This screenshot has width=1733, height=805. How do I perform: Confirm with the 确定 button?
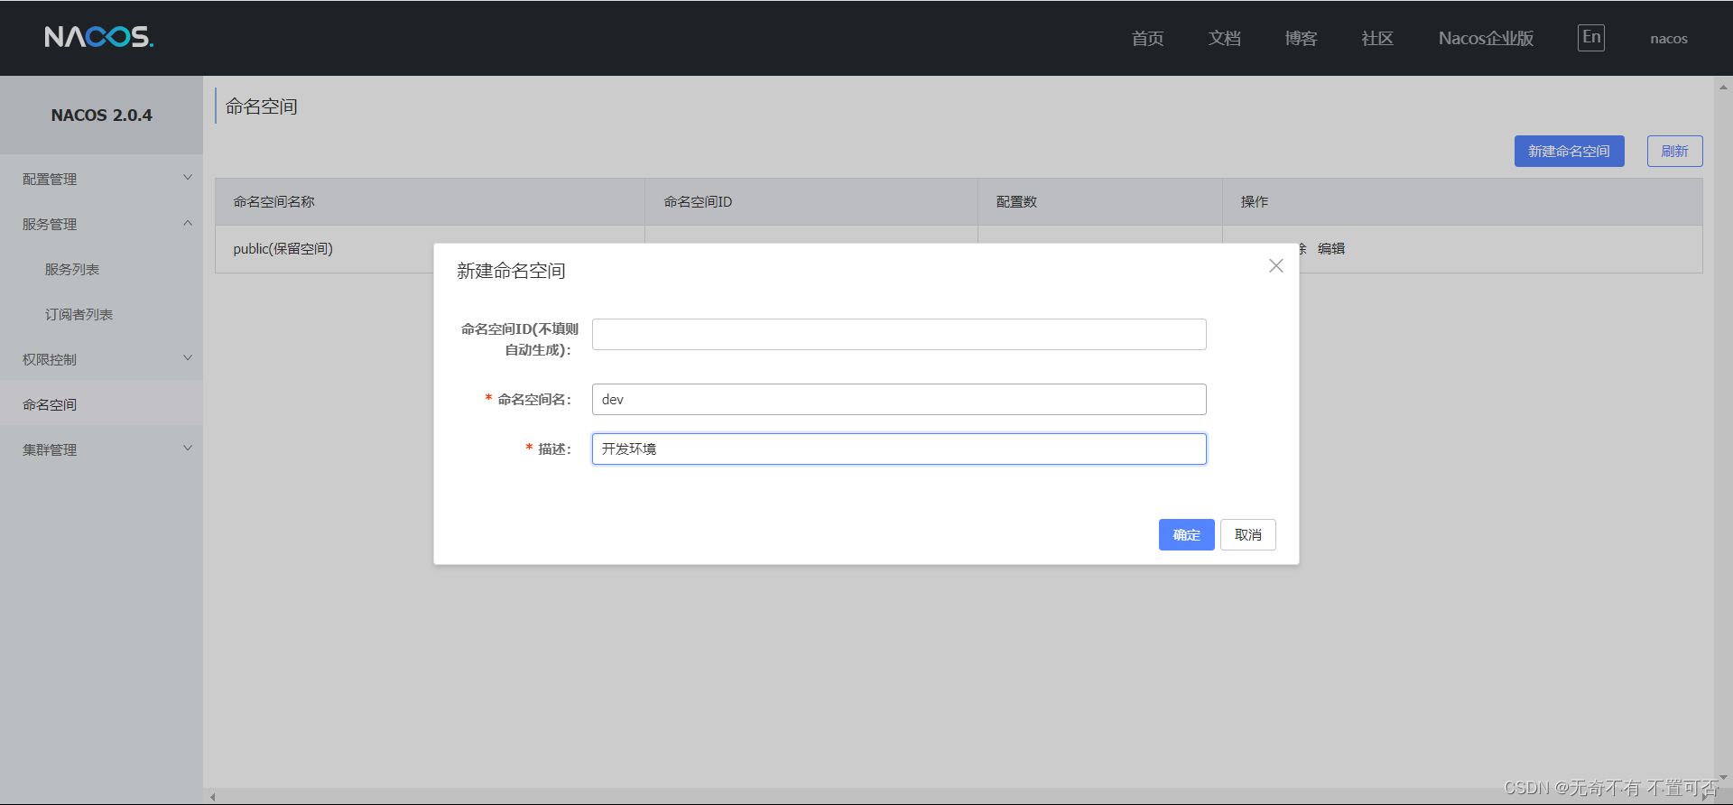tap(1186, 535)
